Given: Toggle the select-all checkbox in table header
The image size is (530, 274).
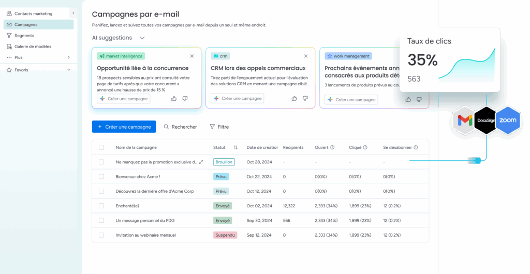Looking at the screenshot, I should tap(101, 147).
